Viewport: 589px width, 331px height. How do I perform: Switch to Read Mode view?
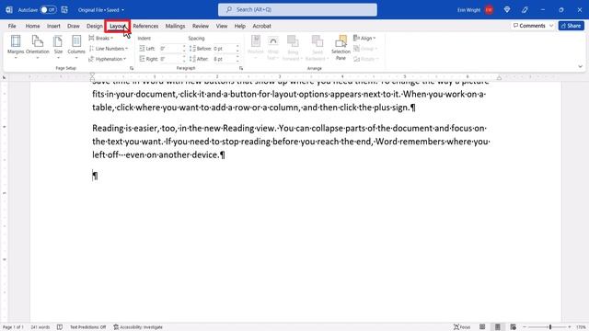[482, 327]
